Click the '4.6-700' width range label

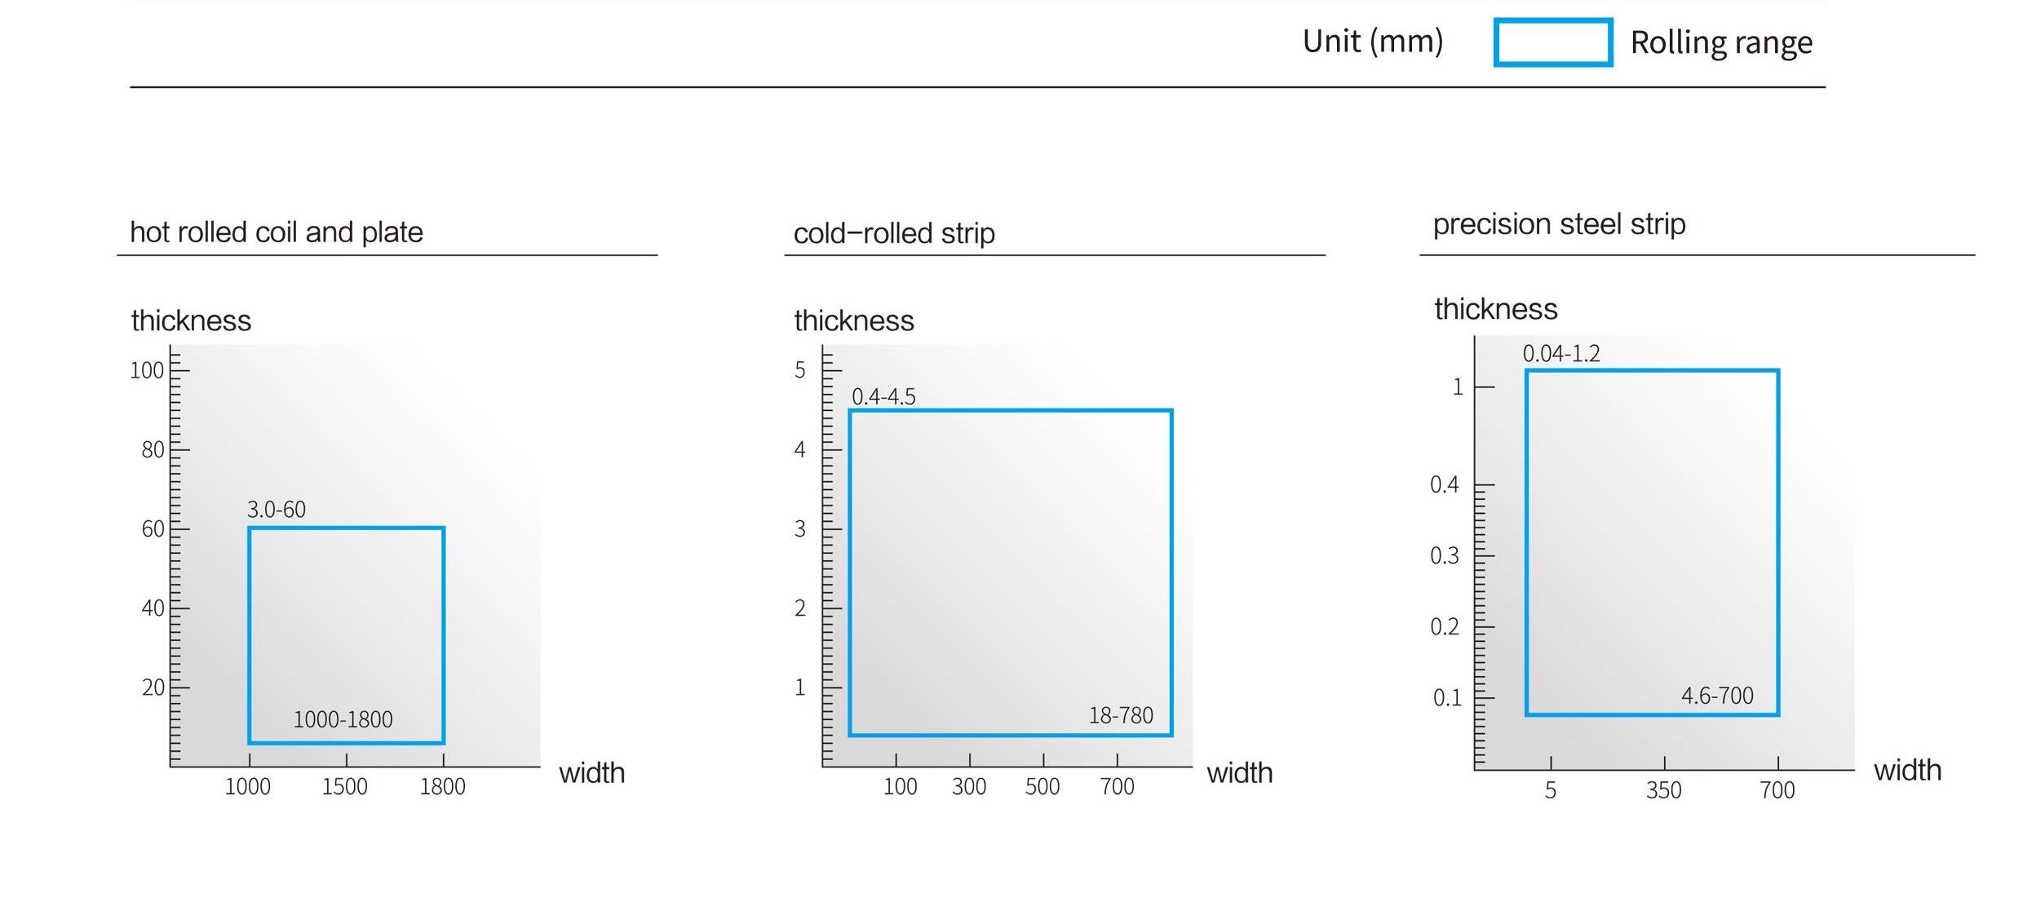pyautogui.click(x=1717, y=696)
